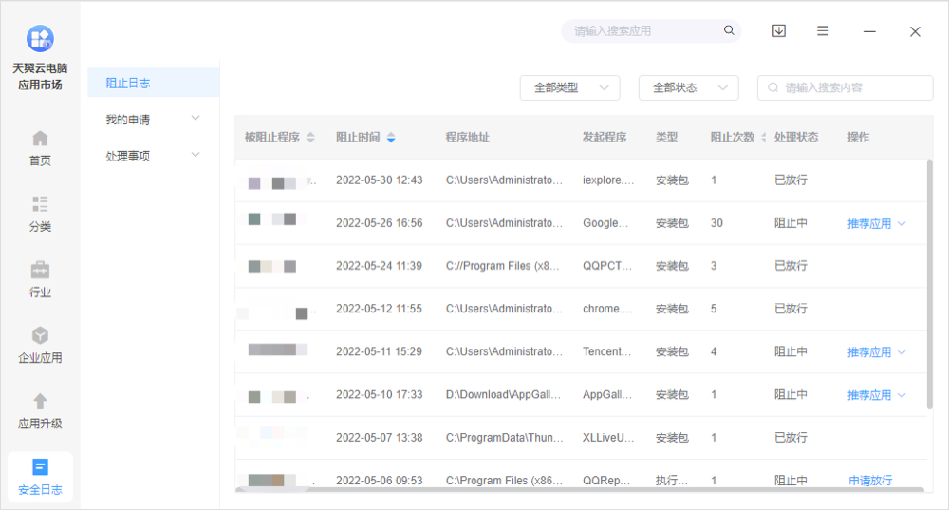Screen dimensions: 949x511
Task: Select the 安全日志 log icon
Action: [40, 467]
